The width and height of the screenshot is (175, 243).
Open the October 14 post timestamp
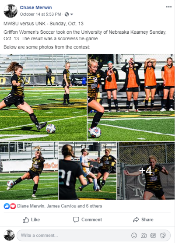pyautogui.click(x=40, y=14)
